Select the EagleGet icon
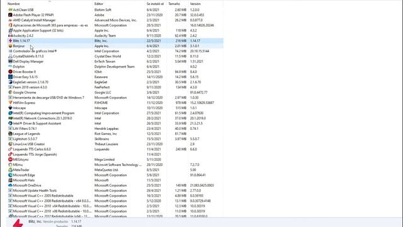This screenshot has height=227, width=403. 10,82
